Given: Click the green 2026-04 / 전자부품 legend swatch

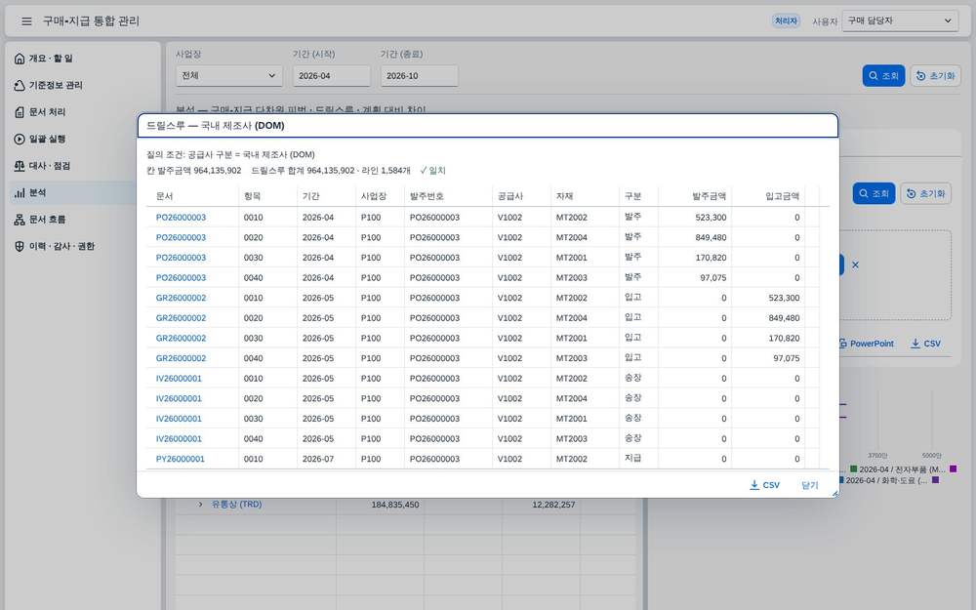Looking at the screenshot, I should [x=854, y=468].
